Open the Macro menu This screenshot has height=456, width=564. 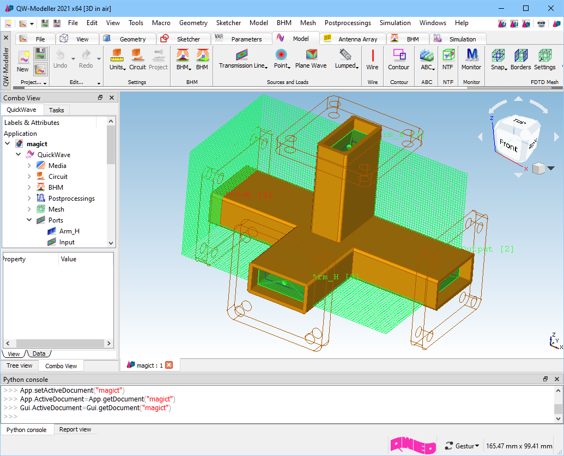(161, 23)
